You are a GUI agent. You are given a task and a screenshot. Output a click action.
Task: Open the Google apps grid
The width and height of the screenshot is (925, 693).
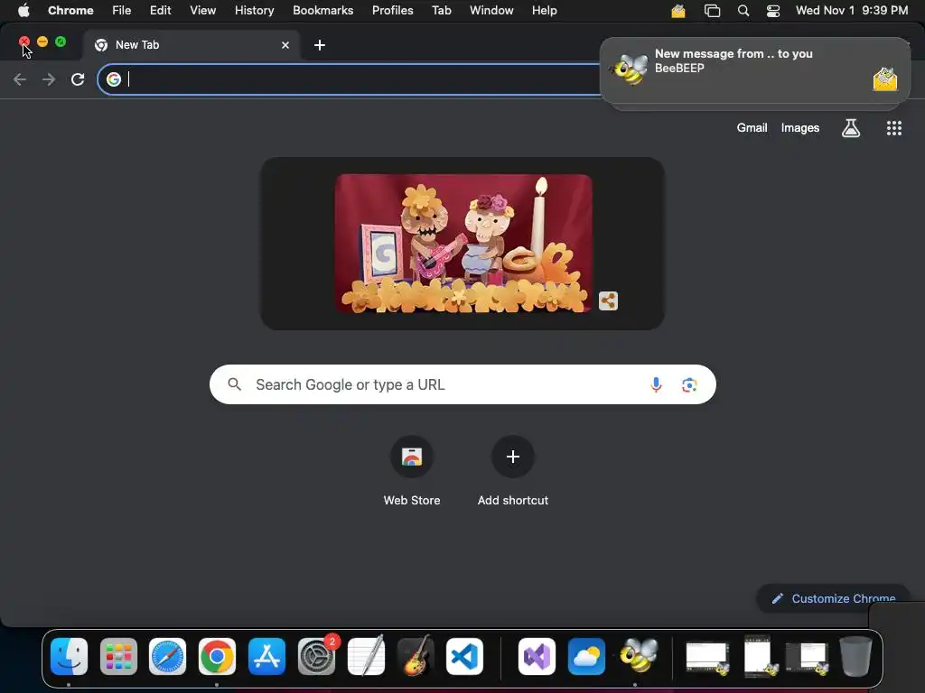click(894, 128)
